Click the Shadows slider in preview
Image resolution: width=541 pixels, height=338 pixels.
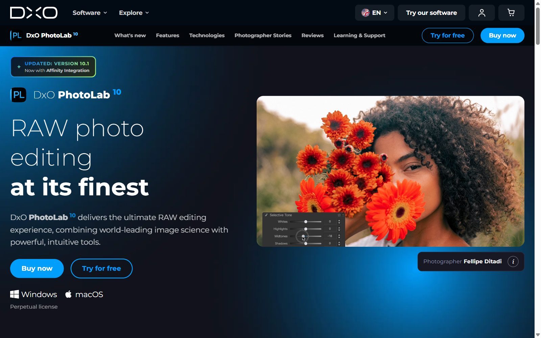[306, 243]
